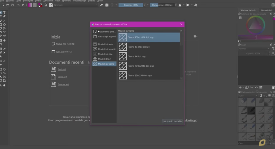Open the Modifica menu
The image size is (275, 149).
[x=10, y=1]
